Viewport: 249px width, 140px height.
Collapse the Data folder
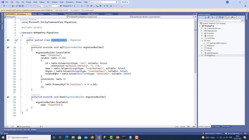[202, 40]
